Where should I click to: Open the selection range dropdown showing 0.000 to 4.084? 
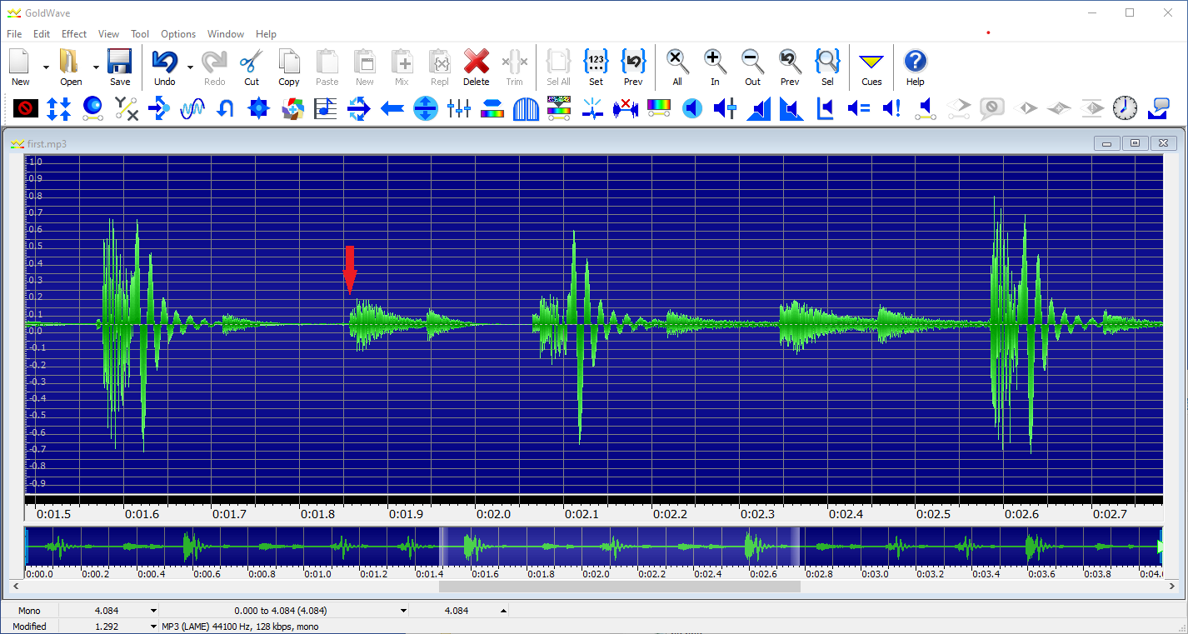coord(405,610)
